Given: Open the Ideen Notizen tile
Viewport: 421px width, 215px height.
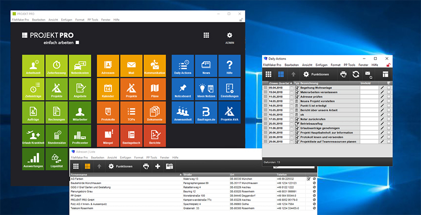Looking at the screenshot, I should tap(206, 89).
